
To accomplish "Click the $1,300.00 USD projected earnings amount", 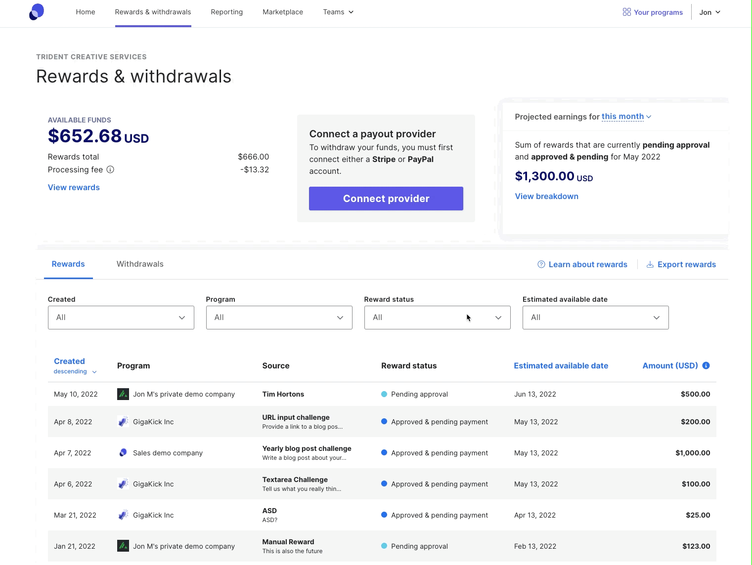I will click(x=554, y=176).
